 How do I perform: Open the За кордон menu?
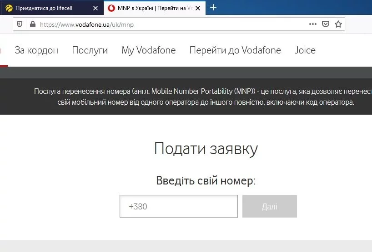click(x=36, y=50)
